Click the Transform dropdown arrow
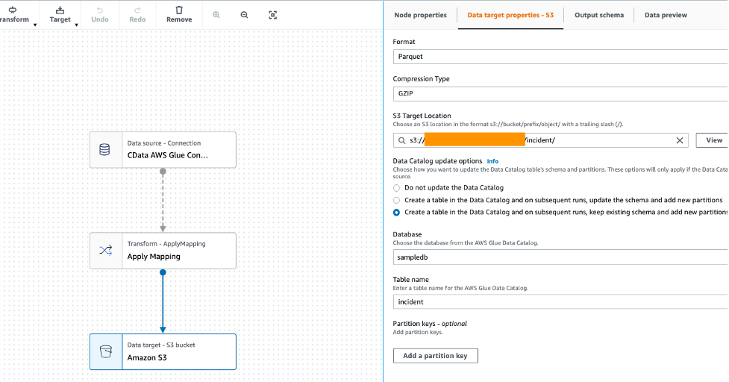The width and height of the screenshot is (729, 382). pyautogui.click(x=35, y=25)
